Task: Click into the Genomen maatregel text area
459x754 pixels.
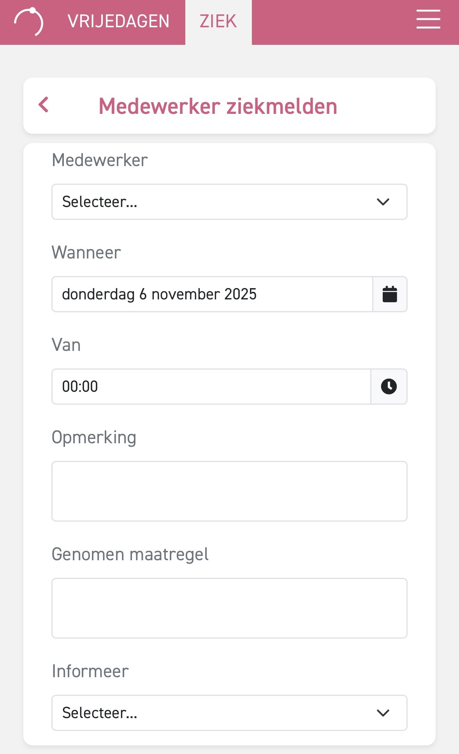Action: point(229,608)
